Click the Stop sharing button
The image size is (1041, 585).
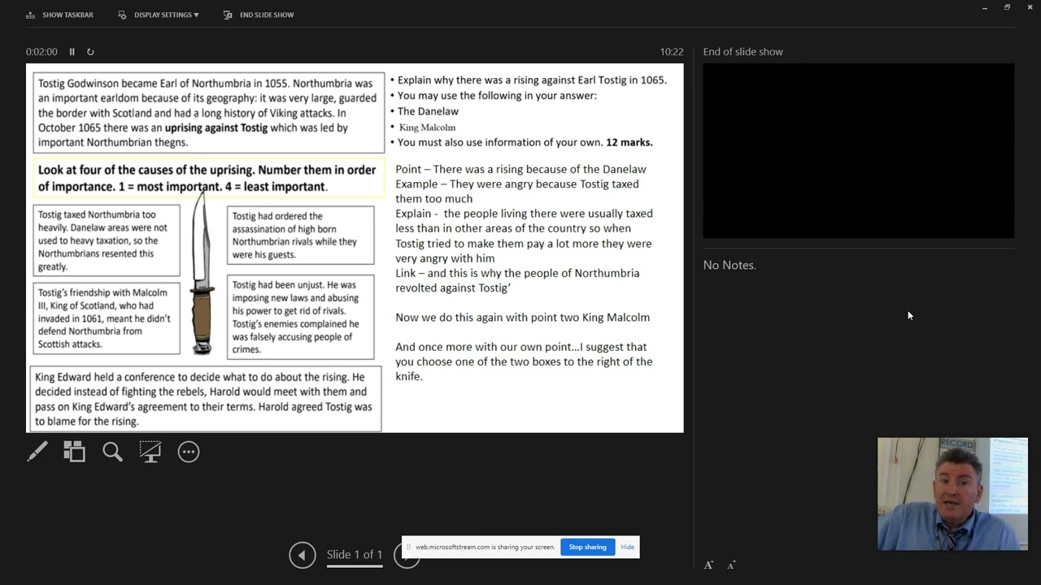(587, 547)
